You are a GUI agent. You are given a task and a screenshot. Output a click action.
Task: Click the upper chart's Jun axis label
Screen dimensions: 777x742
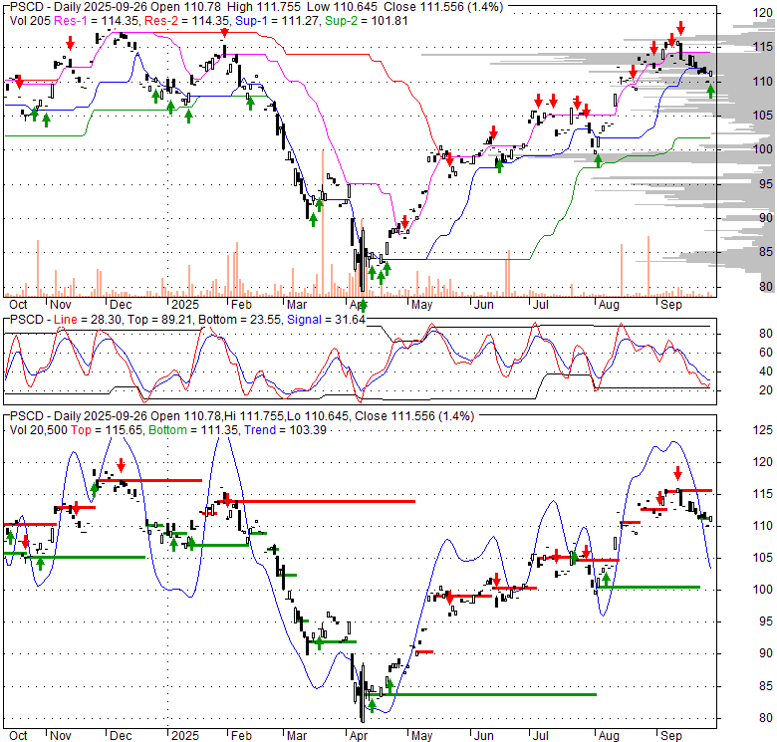point(484,305)
